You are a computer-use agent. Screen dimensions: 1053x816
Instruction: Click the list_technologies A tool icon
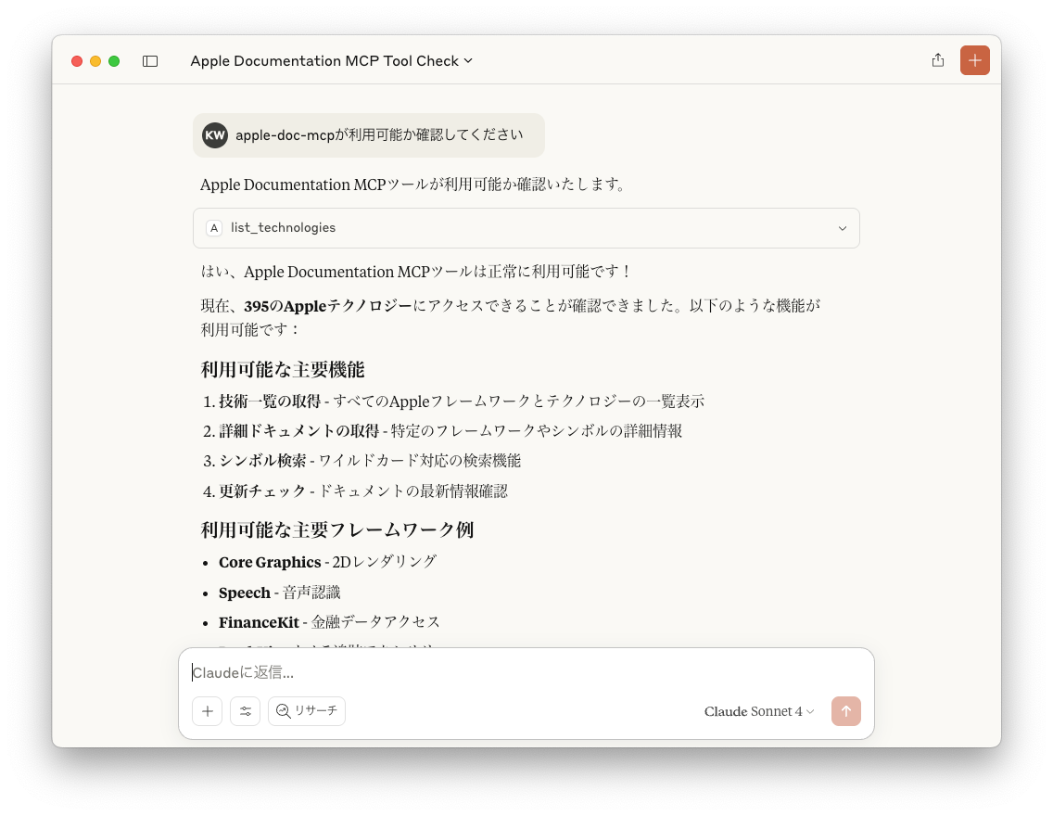[213, 228]
